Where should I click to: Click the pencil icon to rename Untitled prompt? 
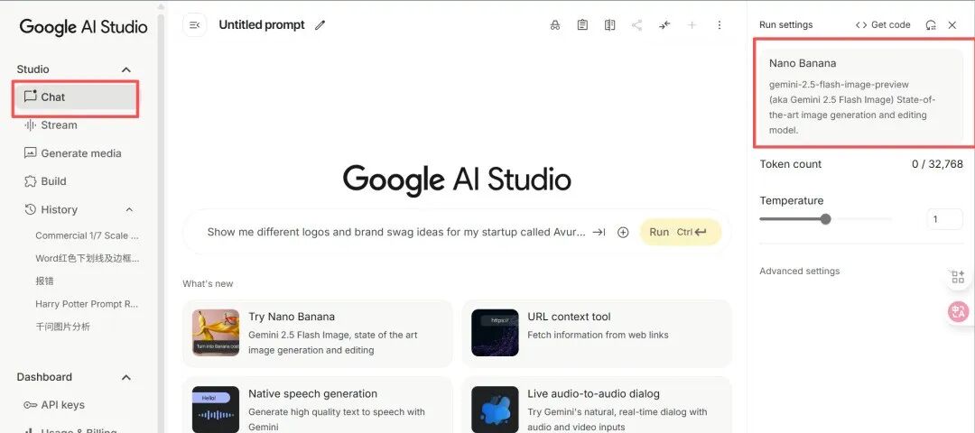[320, 25]
